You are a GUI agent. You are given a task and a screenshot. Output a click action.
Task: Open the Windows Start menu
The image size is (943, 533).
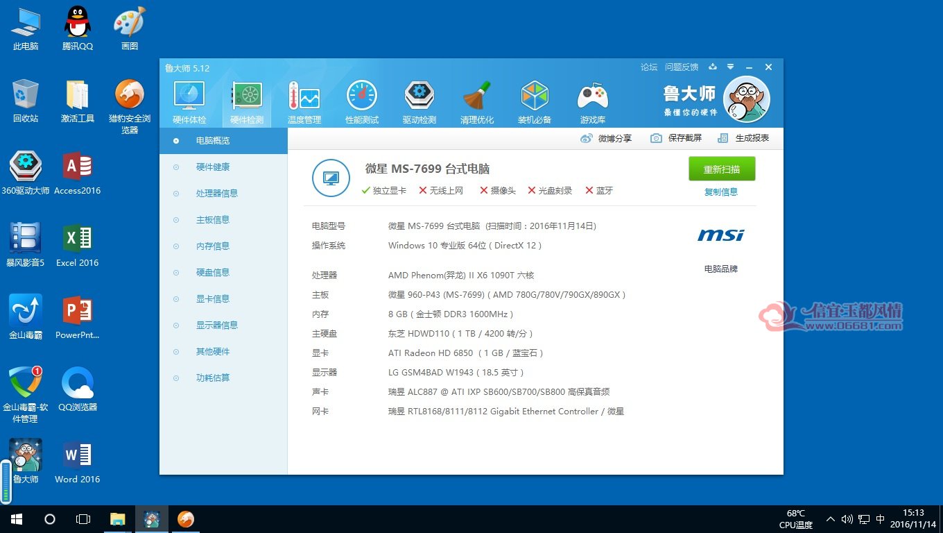tap(16, 519)
